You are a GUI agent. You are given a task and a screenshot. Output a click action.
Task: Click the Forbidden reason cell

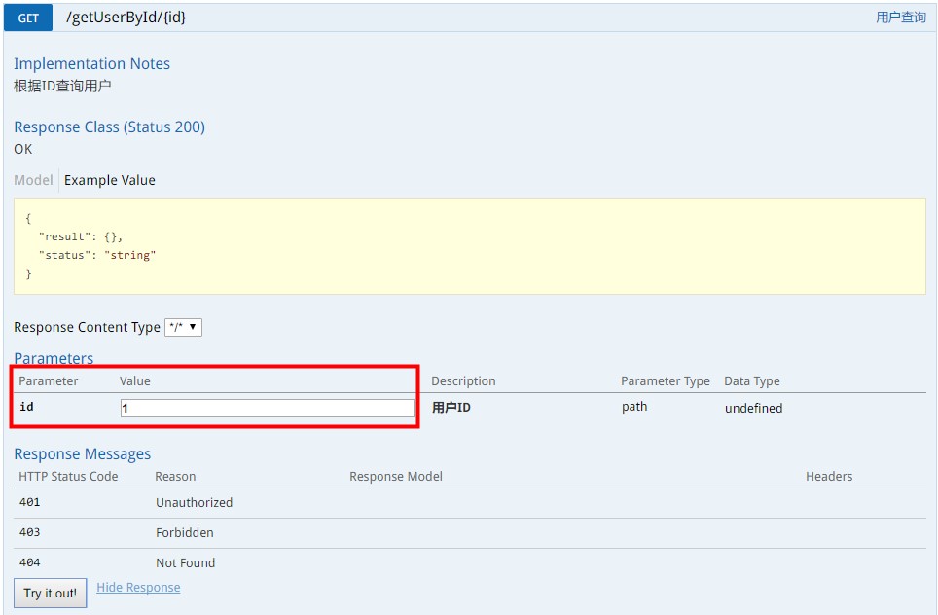[x=185, y=532]
